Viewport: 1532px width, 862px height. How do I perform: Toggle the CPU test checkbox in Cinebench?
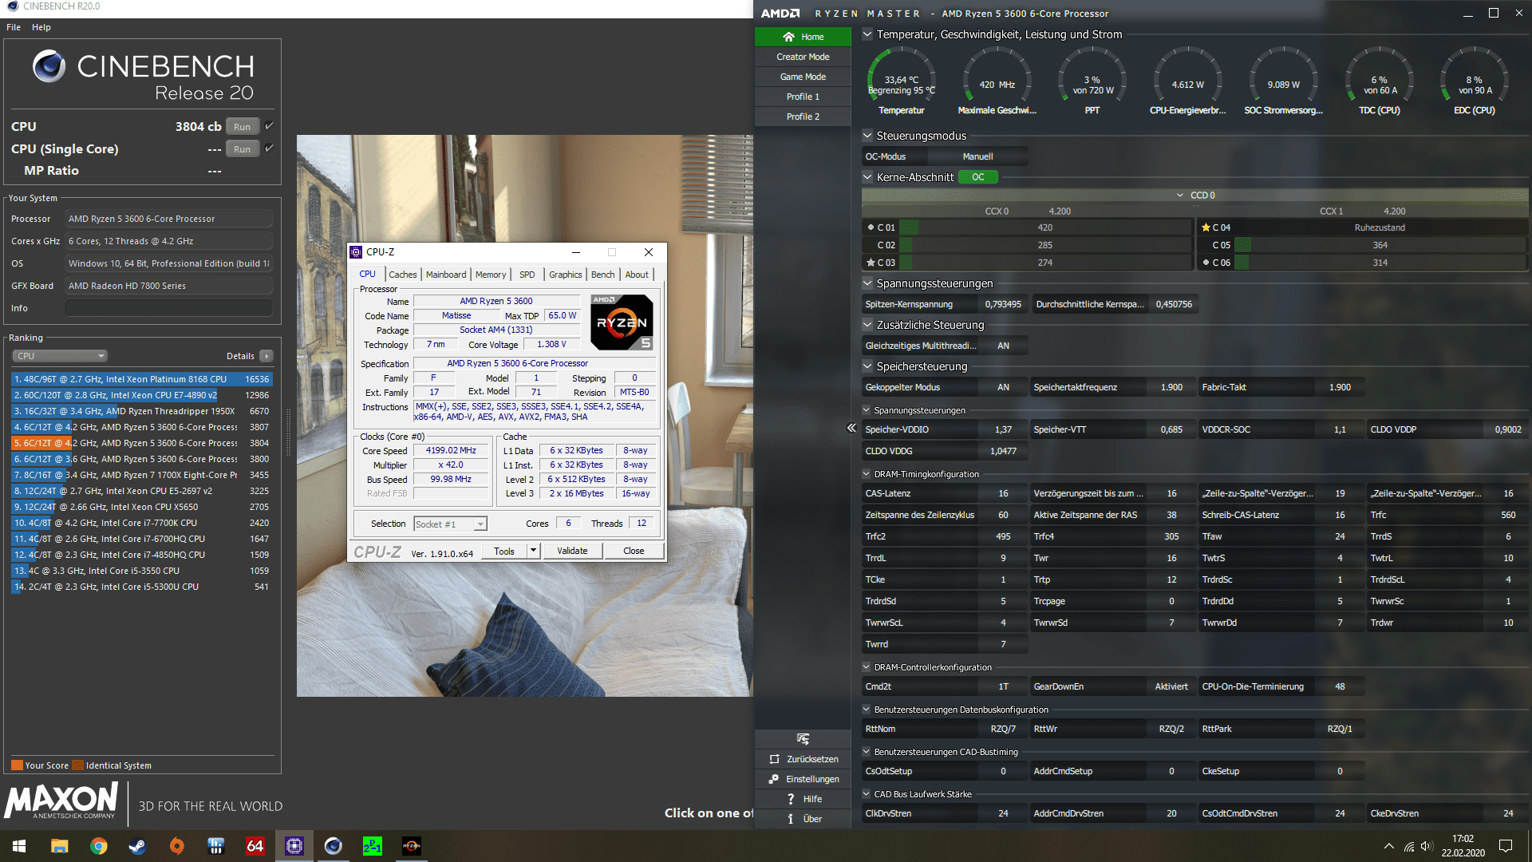pos(269,126)
